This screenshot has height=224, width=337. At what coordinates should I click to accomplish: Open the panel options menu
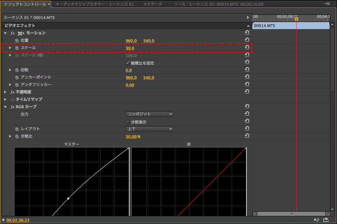[x=327, y=4]
